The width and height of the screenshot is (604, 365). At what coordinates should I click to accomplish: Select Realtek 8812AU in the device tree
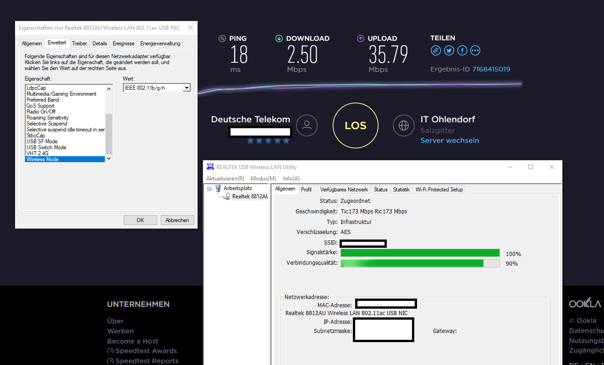click(x=250, y=196)
